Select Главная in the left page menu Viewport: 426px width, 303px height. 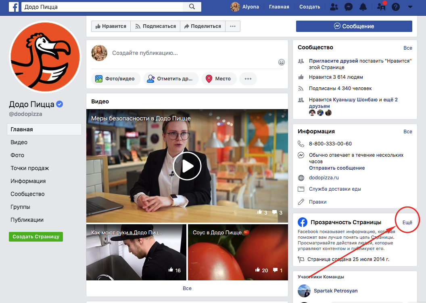44,129
